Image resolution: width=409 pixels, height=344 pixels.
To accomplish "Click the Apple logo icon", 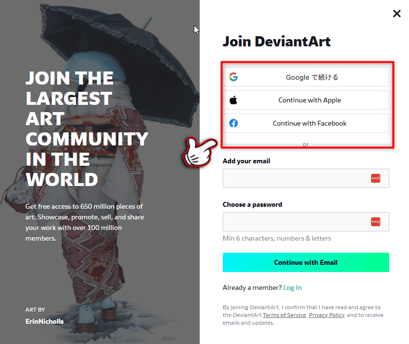I will point(234,100).
